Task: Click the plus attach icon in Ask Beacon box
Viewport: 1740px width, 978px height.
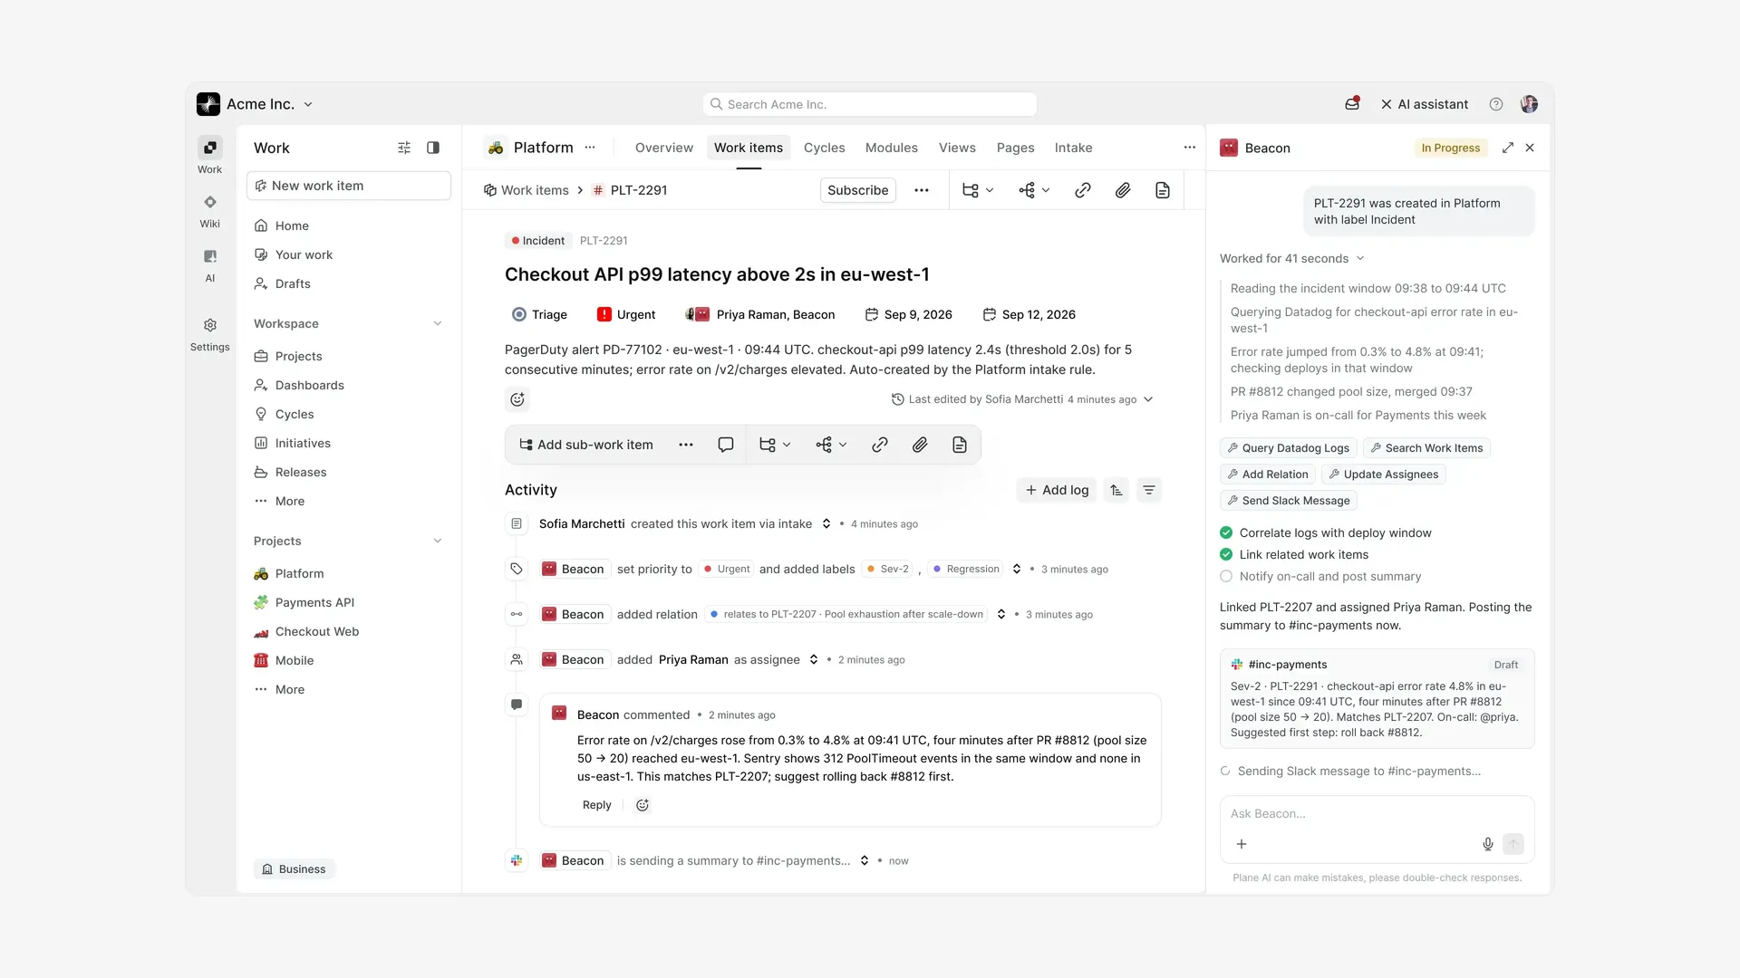Action: point(1242,844)
